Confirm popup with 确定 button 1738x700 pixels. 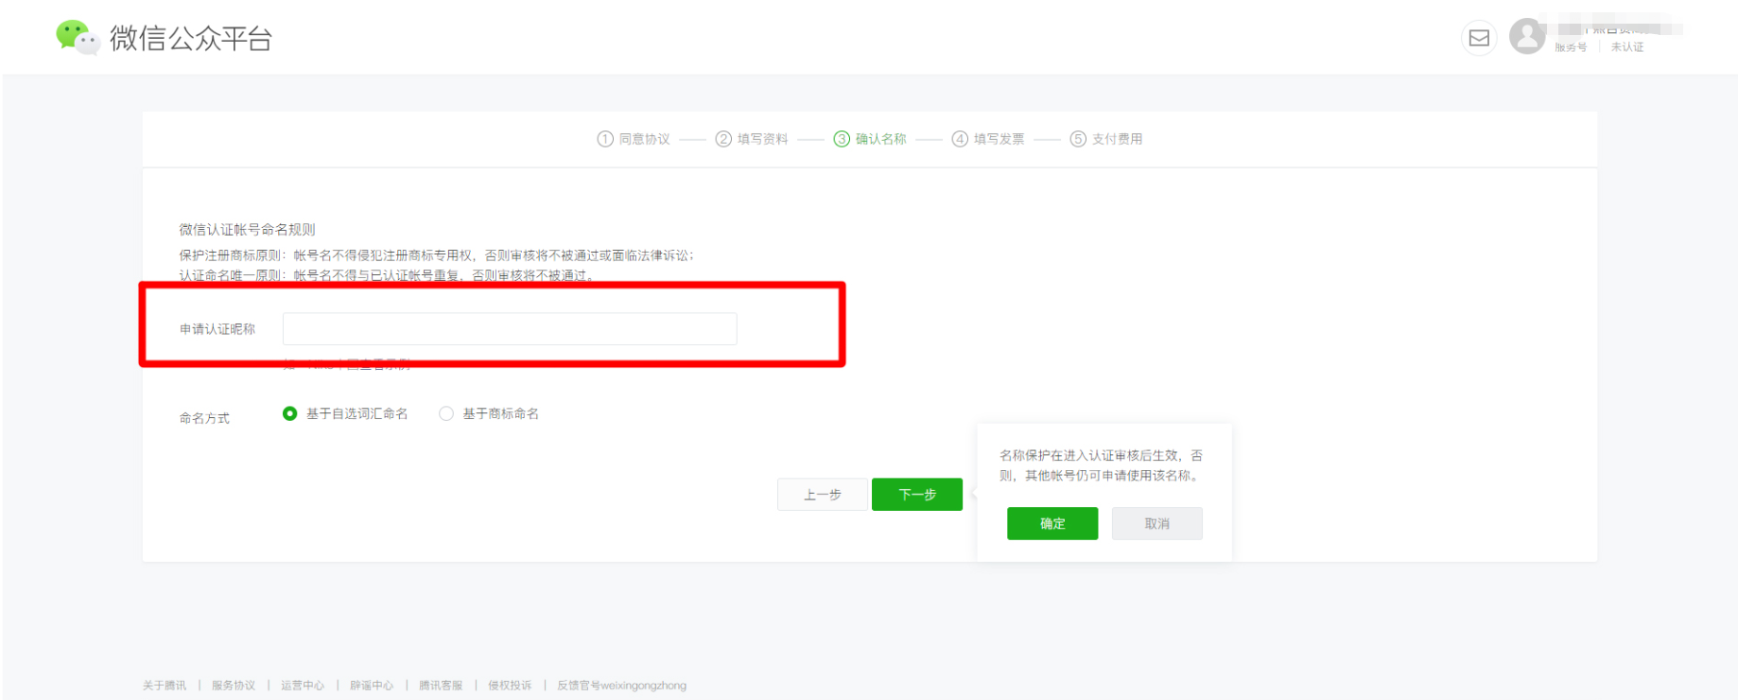[1052, 524]
